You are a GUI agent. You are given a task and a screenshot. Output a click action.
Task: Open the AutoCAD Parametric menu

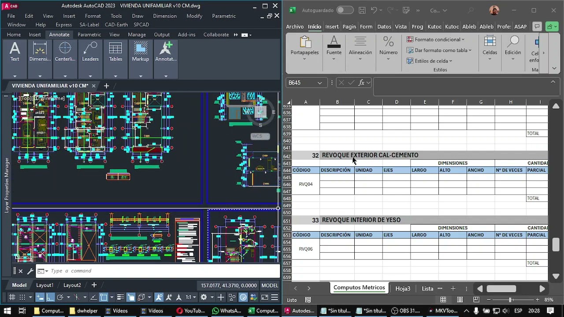pyautogui.click(x=224, y=16)
